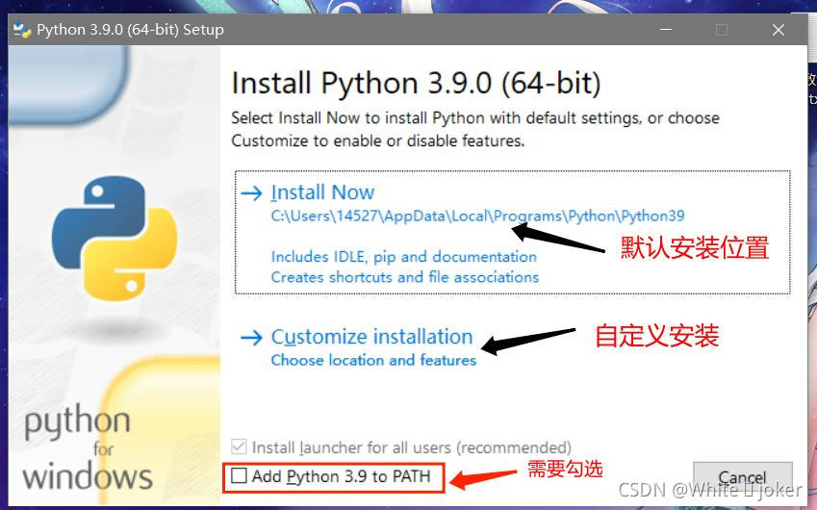The width and height of the screenshot is (817, 510).
Task: Click the 'Python 3.9.0 (64-bit) Setup' window title
Action: [130, 30]
